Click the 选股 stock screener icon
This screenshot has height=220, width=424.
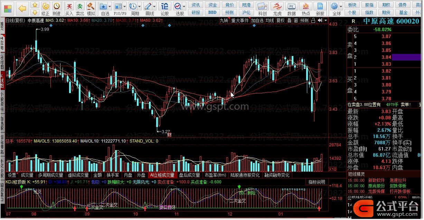(x=178, y=6)
